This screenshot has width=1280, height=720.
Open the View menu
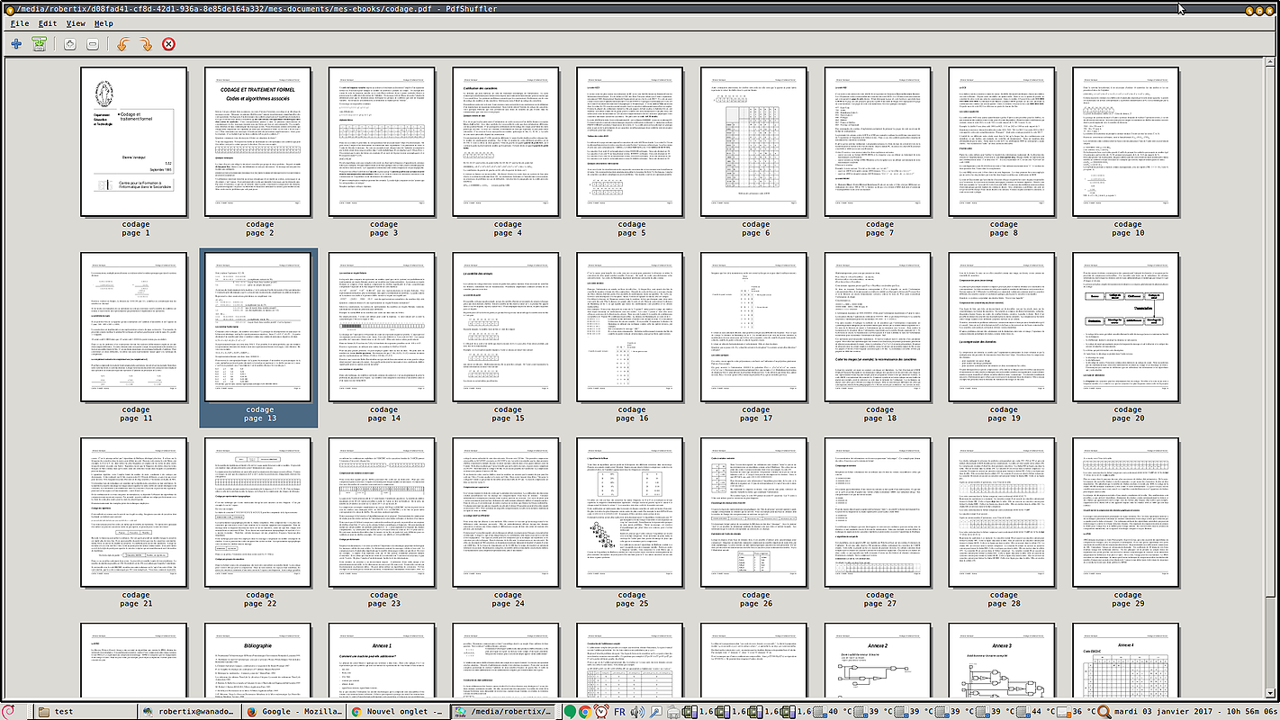(x=76, y=23)
